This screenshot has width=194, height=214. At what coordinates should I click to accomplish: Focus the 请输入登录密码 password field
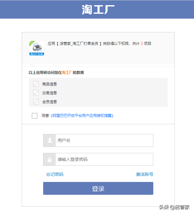(x=104, y=159)
